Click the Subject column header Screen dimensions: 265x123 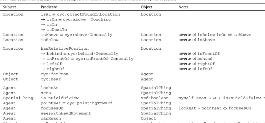[x=10, y=7]
